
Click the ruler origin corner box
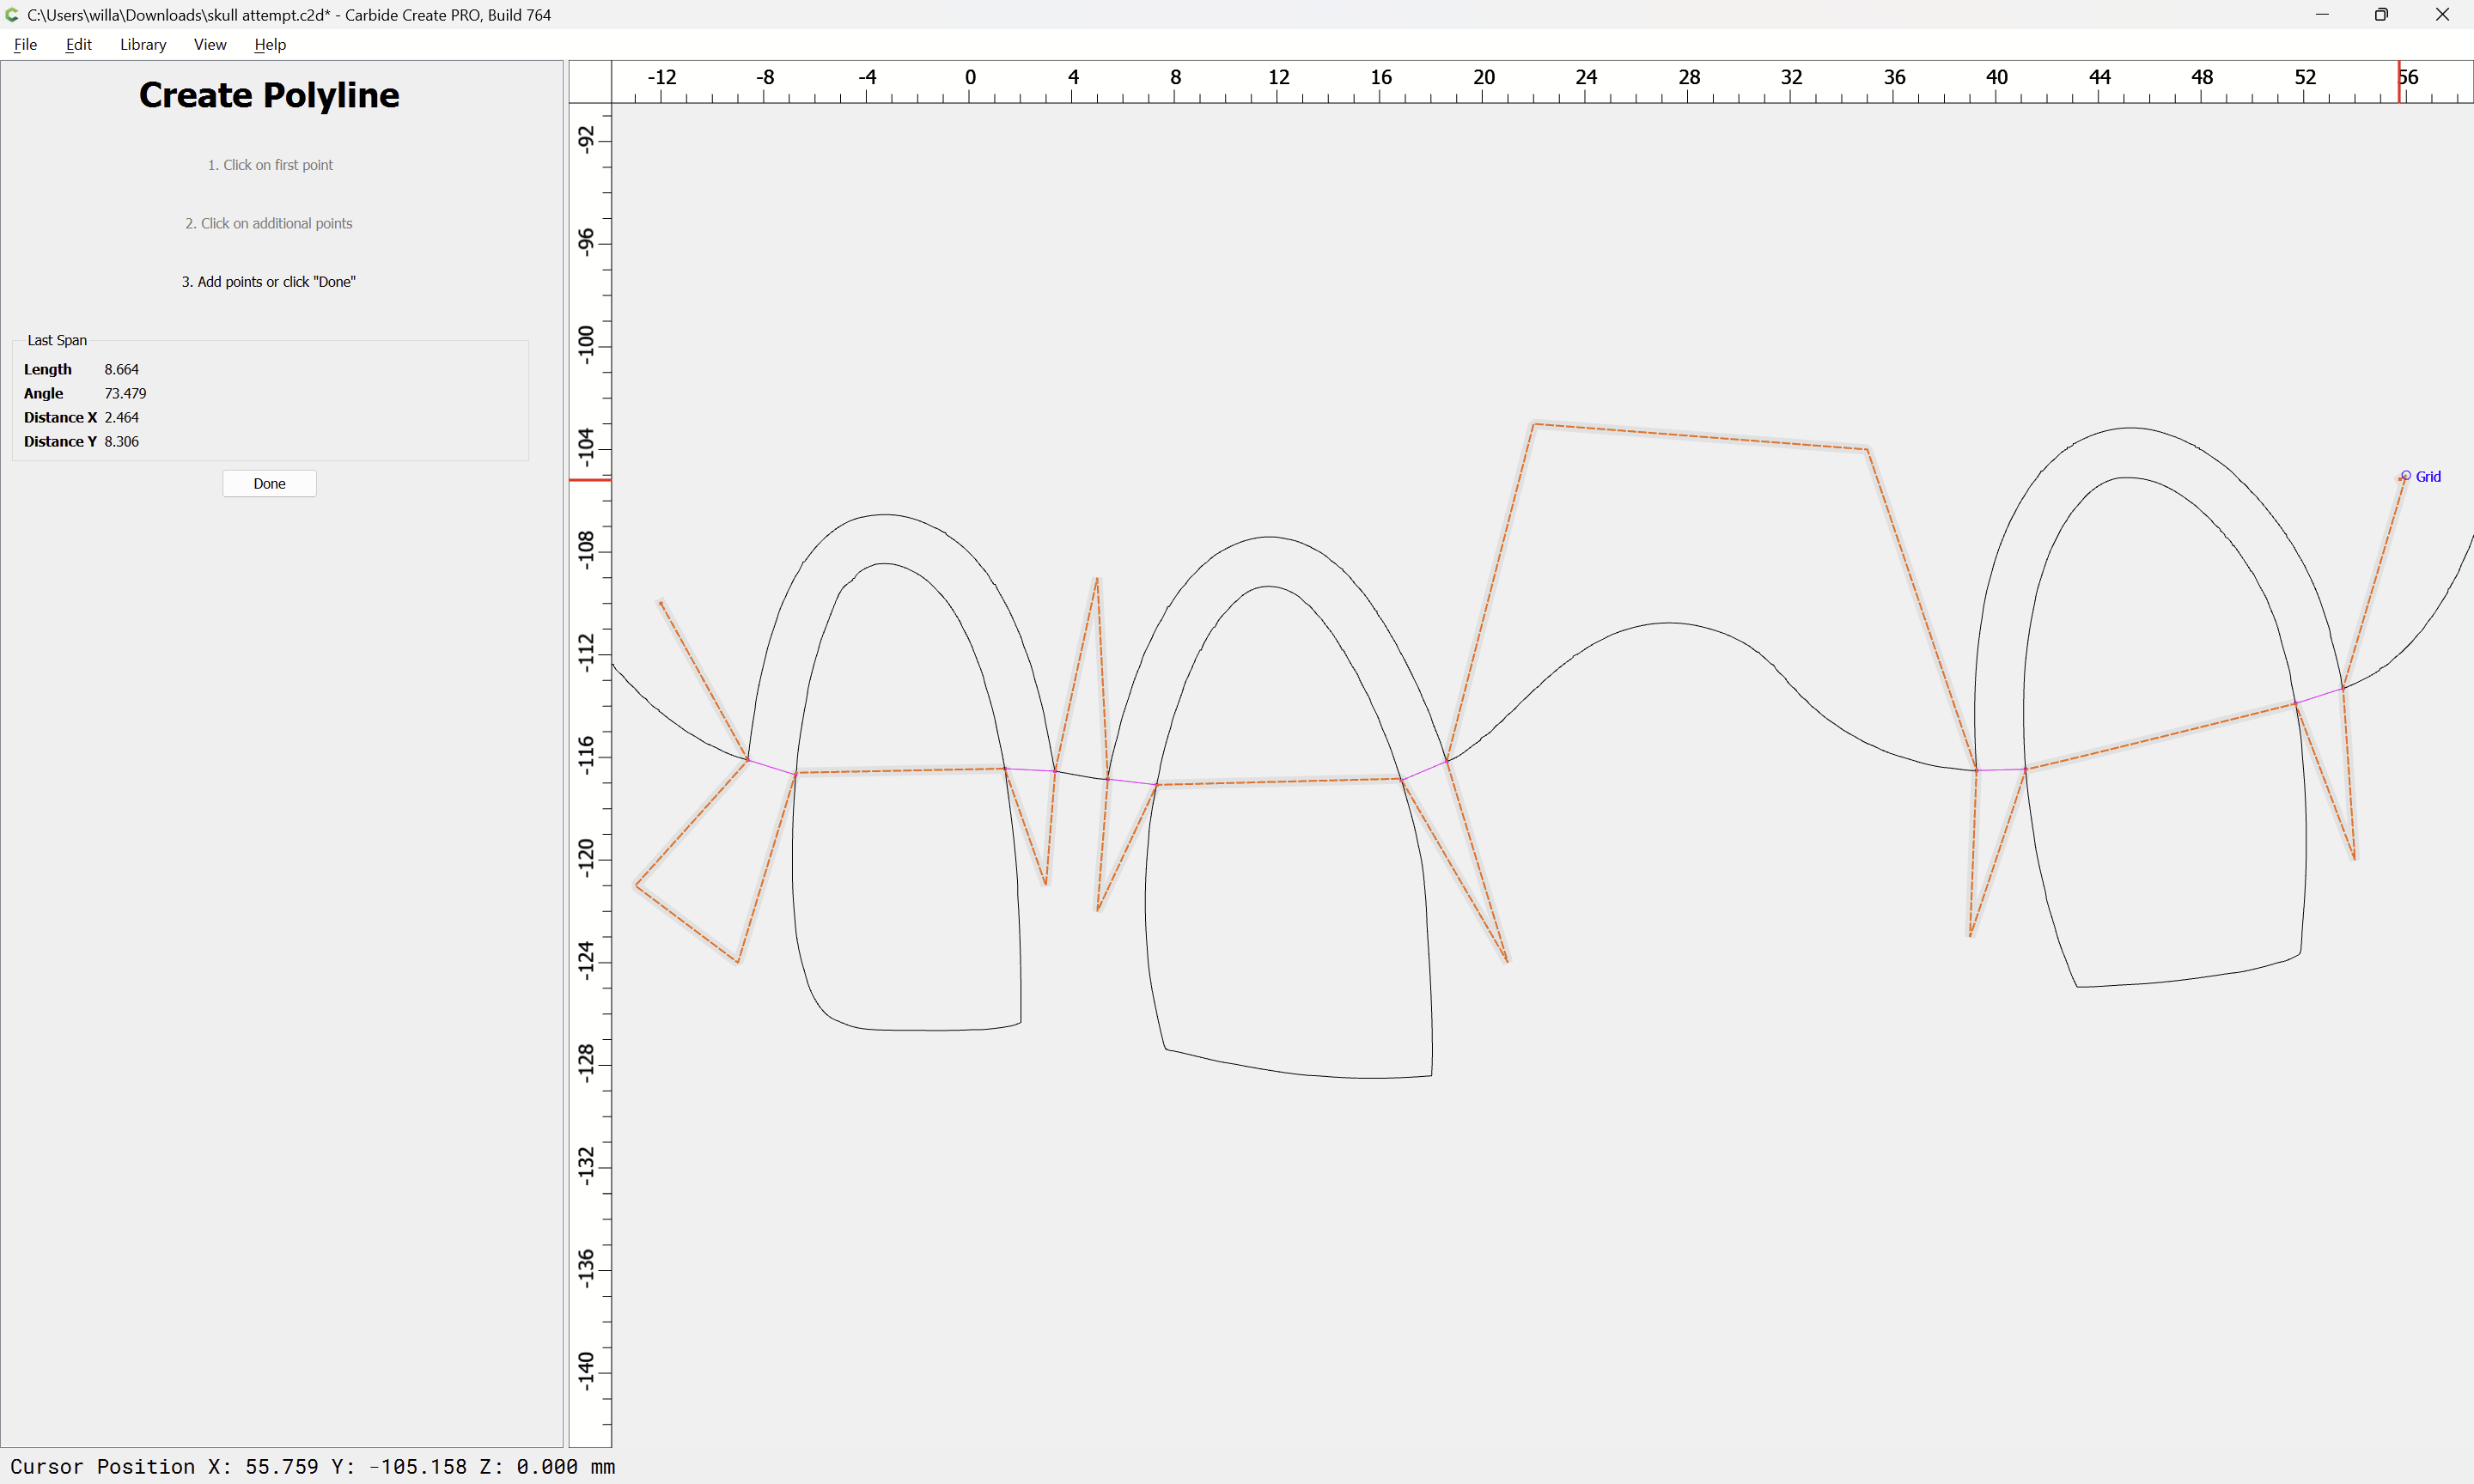[590, 82]
